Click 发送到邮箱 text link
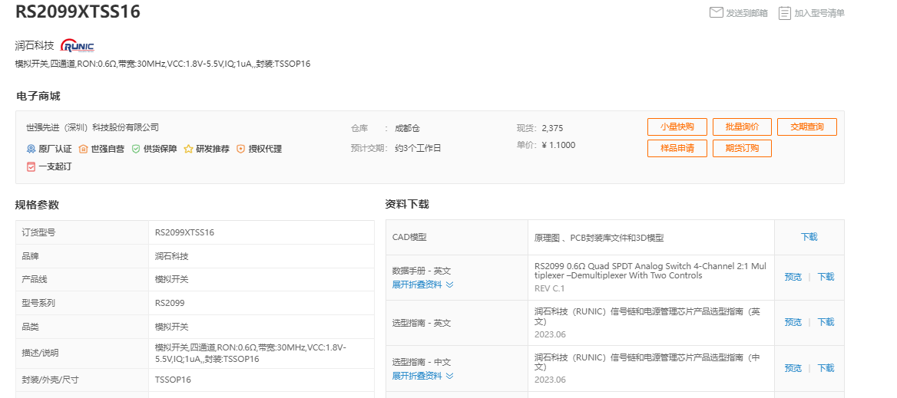 point(746,13)
